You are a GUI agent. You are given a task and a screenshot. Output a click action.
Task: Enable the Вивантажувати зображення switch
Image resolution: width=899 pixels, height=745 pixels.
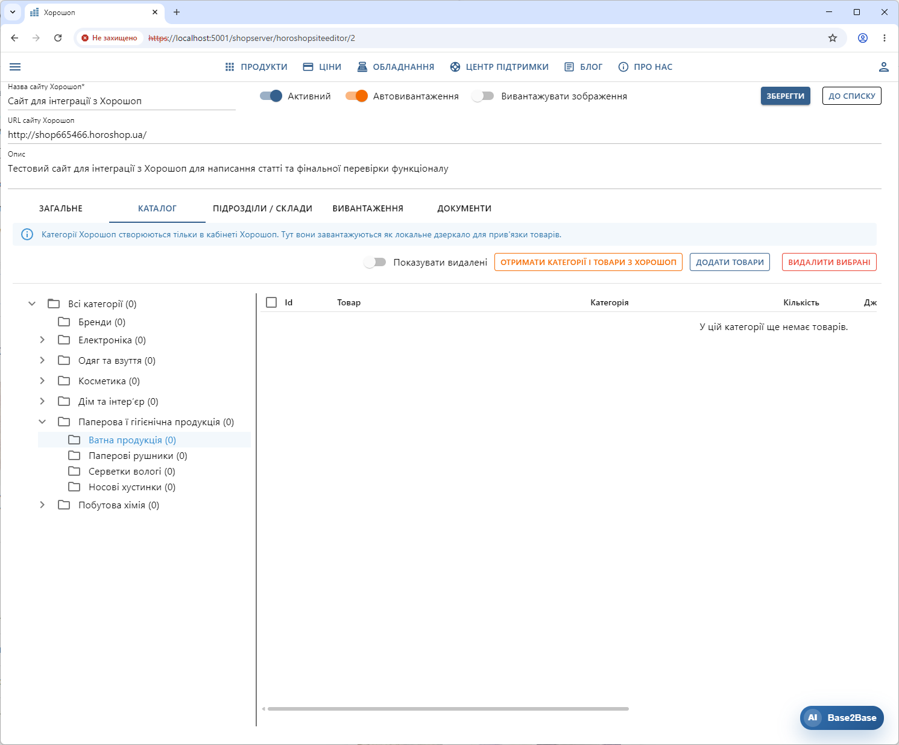(483, 96)
